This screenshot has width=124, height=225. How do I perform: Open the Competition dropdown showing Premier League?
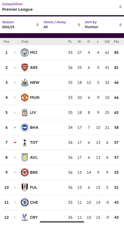pyautogui.click(x=62, y=7)
